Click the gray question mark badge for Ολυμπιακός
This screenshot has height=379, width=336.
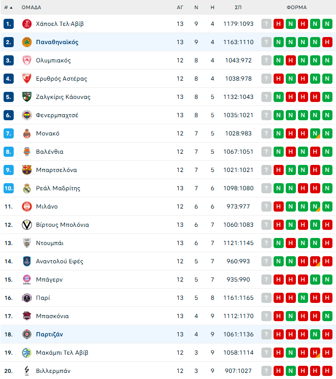(266, 60)
